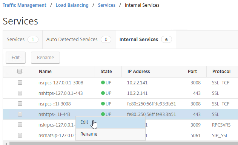The height and width of the screenshot is (145, 238).
Task: Click the Edit button above the table
Action: pos(15,58)
